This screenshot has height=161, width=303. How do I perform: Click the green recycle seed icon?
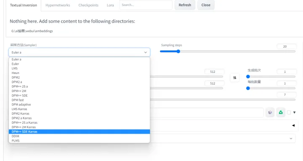(x=281, y=112)
